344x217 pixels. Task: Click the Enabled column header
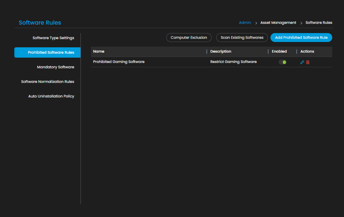coord(279,52)
